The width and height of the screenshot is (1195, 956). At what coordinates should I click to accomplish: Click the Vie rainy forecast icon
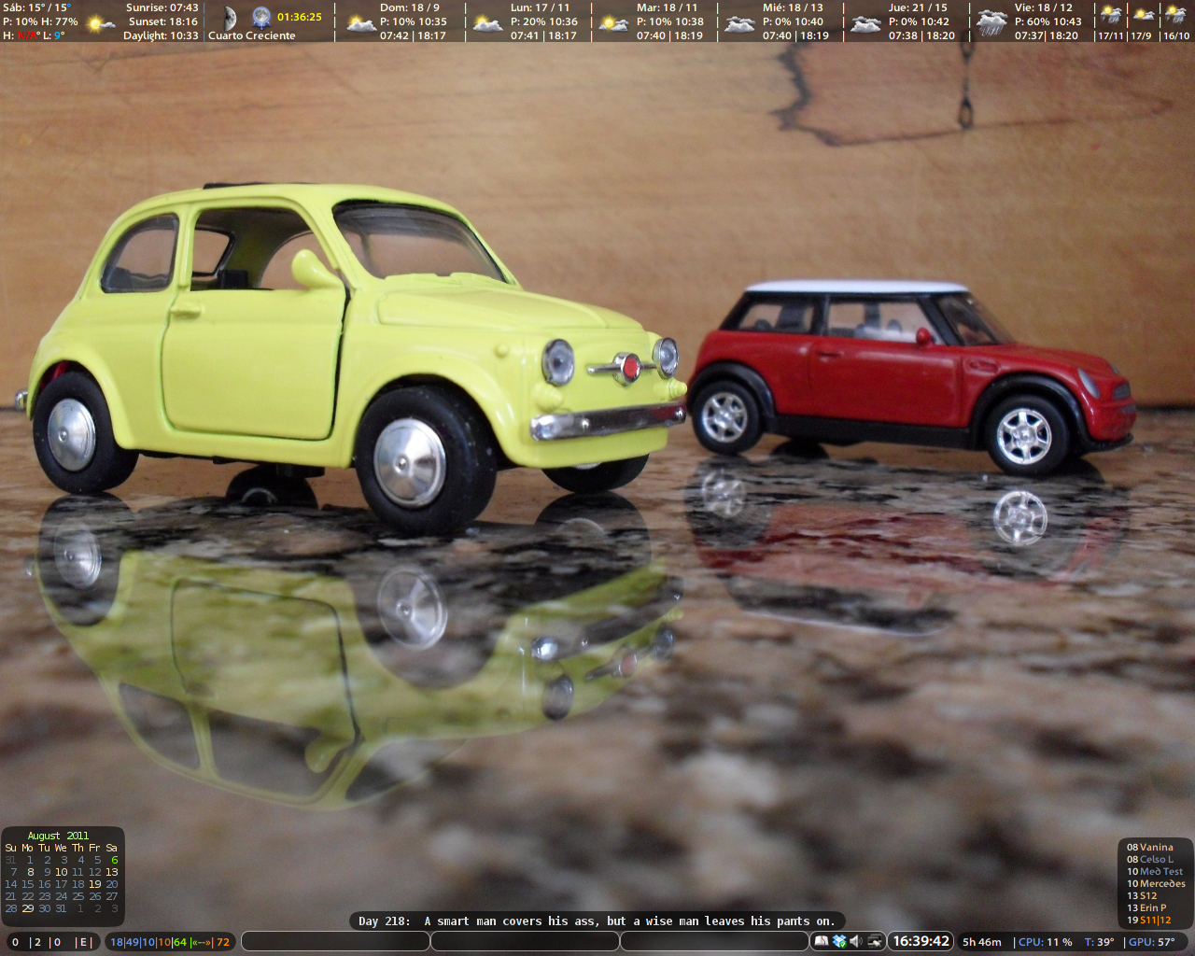click(x=991, y=23)
